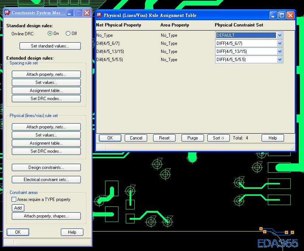Expand the DIFF(4/5_6/7) constraint dropdown
This screenshot has height=251, width=304.
coord(280,43)
